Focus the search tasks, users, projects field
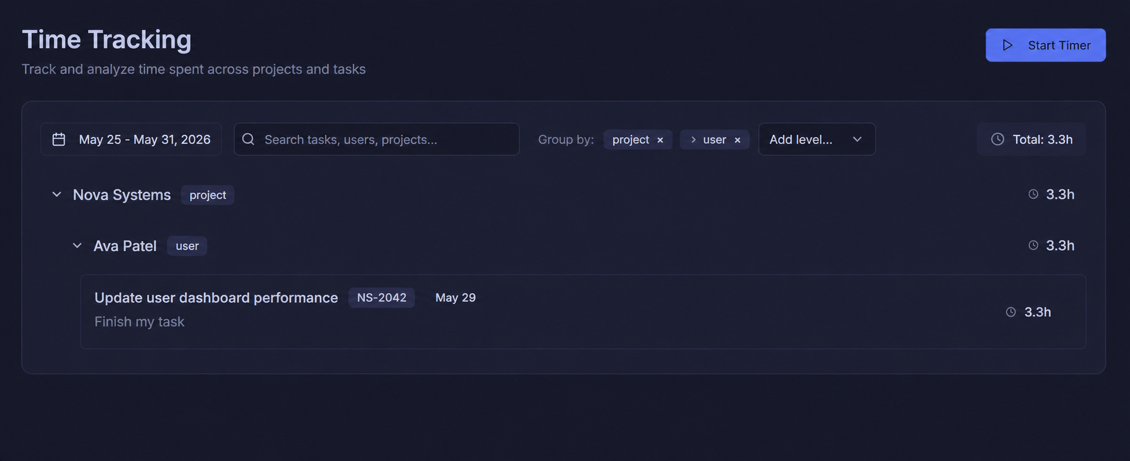 [377, 139]
